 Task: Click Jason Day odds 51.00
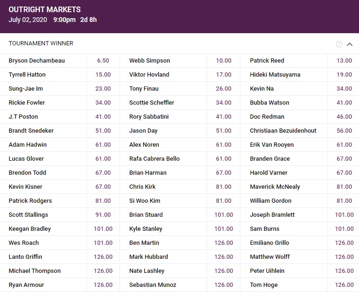224,131
